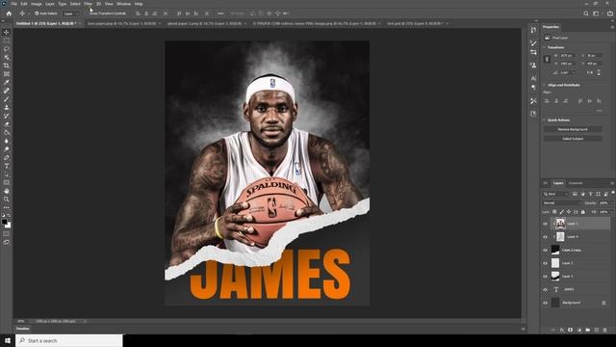Image resolution: width=616 pixels, height=347 pixels.
Task: Click the Home icon in options bar
Action: [x=9, y=13]
